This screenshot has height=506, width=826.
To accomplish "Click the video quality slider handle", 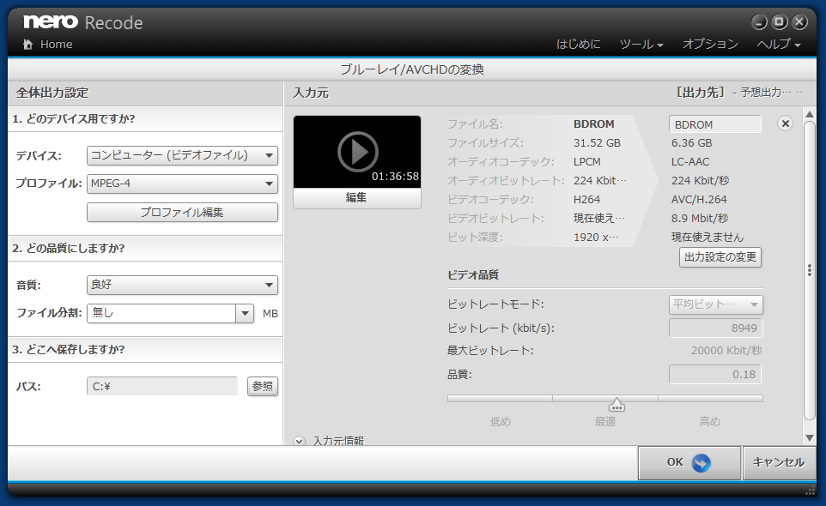I will point(616,405).
